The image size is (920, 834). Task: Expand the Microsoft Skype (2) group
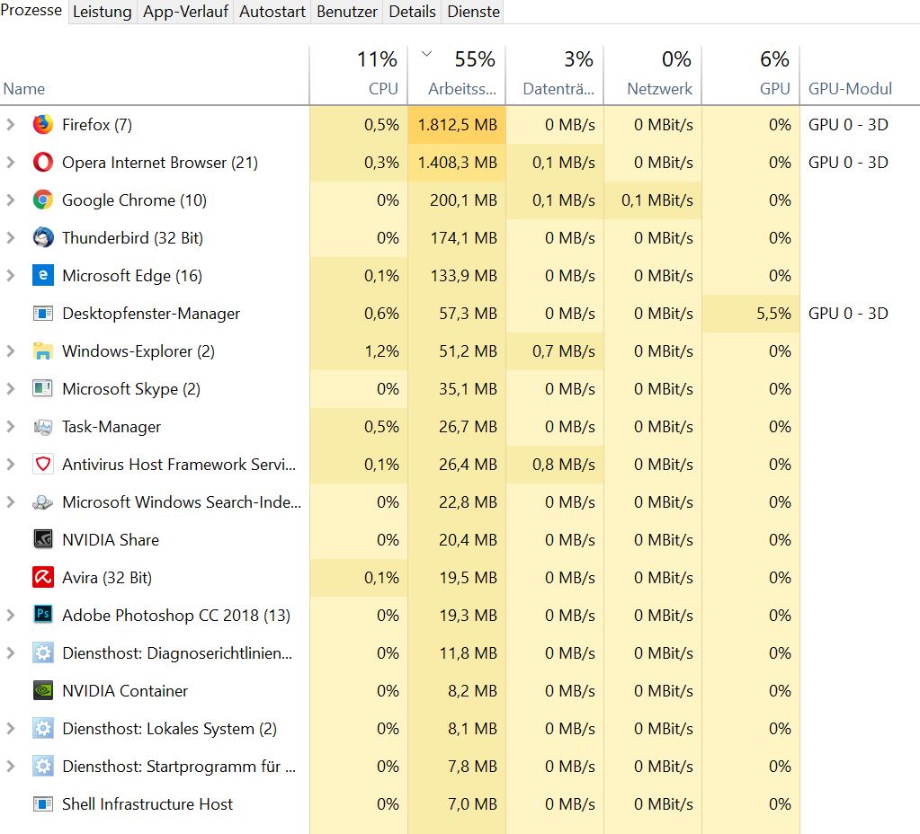(x=11, y=388)
